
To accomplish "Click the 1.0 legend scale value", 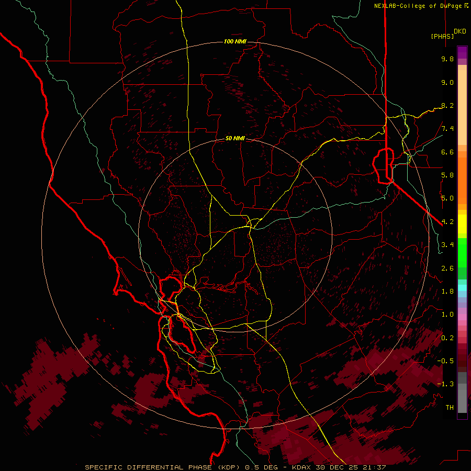I will tap(447, 315).
